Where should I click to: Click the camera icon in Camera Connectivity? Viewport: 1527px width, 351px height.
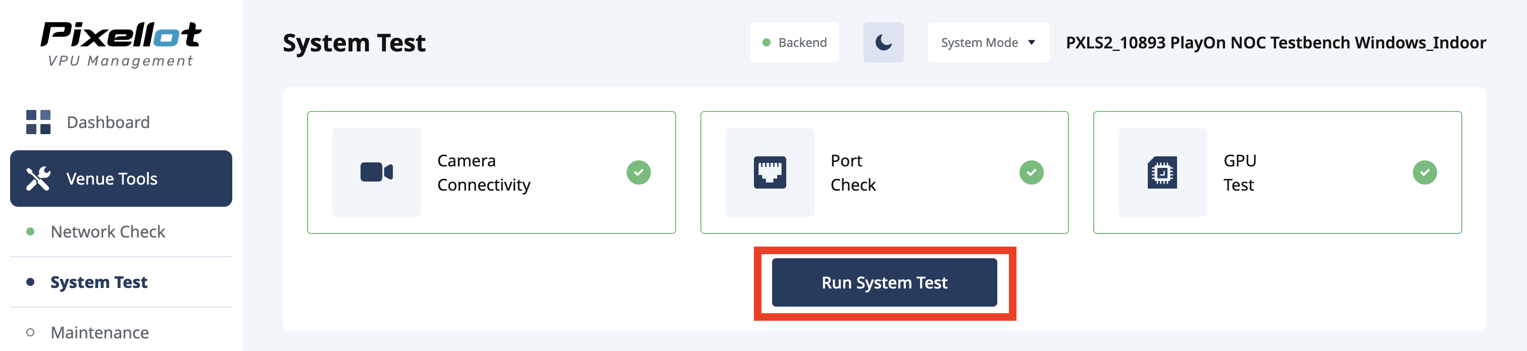(376, 172)
